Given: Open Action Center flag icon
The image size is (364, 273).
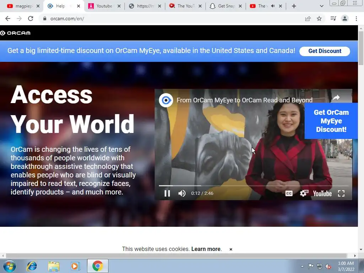Looking at the screenshot, I should point(311,266).
